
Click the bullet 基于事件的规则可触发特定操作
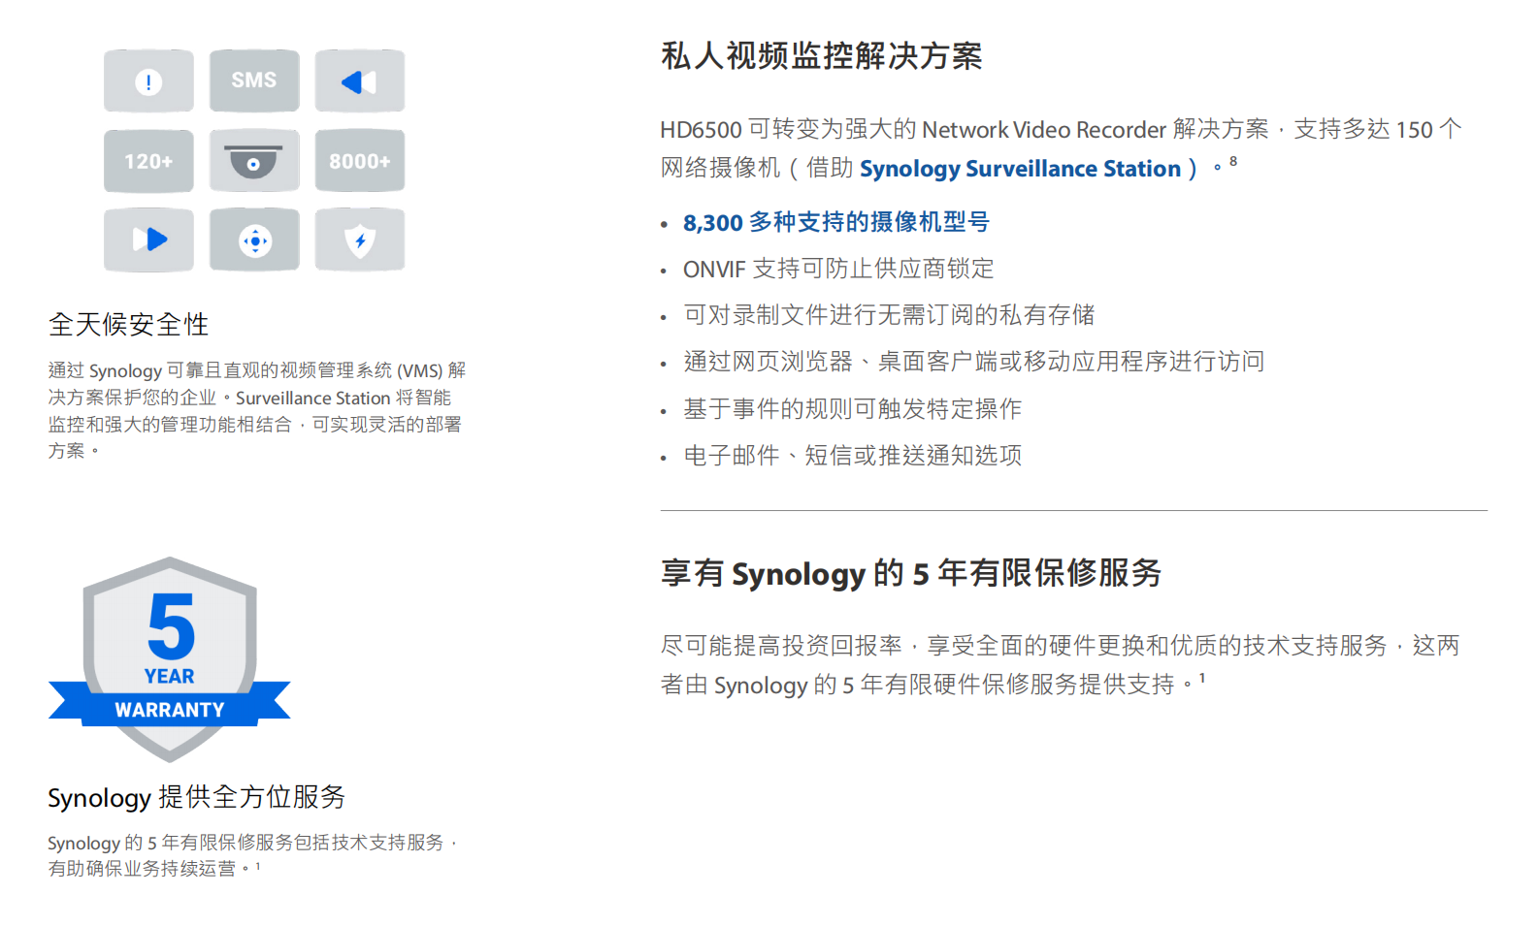pos(852,409)
